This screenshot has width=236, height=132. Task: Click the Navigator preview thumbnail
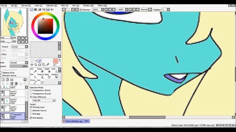pyautogui.click(x=14, y=22)
